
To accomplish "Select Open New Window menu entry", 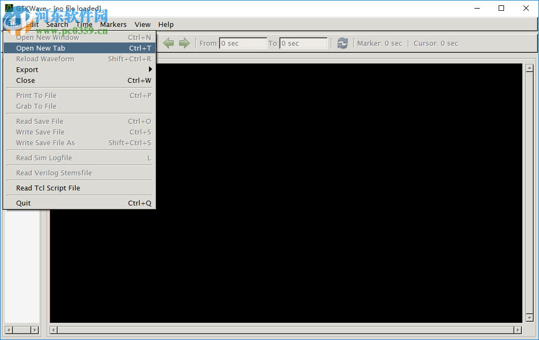I will click(80, 37).
